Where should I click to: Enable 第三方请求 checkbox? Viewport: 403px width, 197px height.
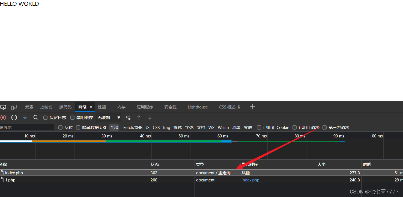coord(324,127)
